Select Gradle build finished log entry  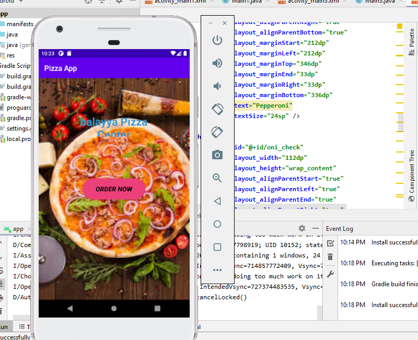tap(379, 284)
